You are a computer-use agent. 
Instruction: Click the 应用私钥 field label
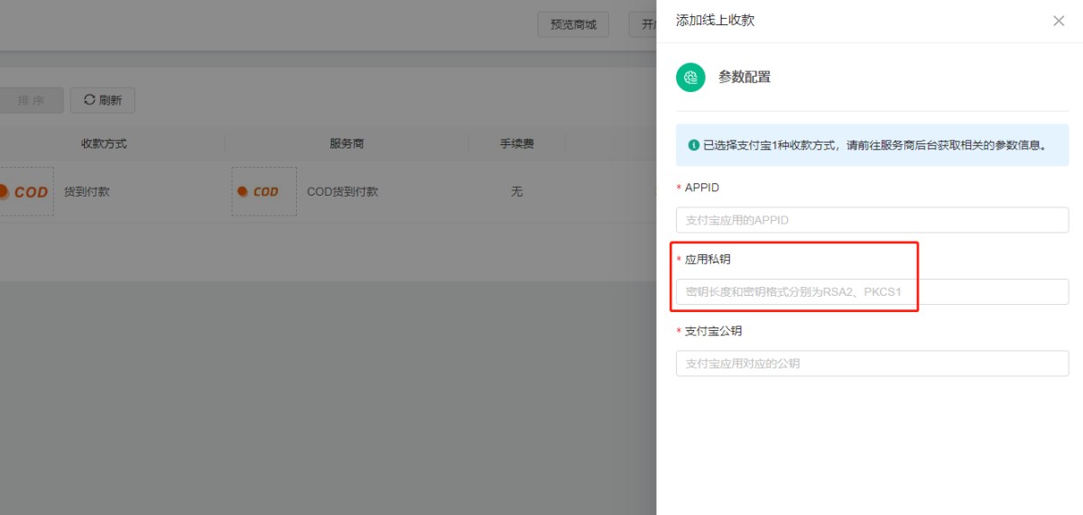[x=708, y=260]
